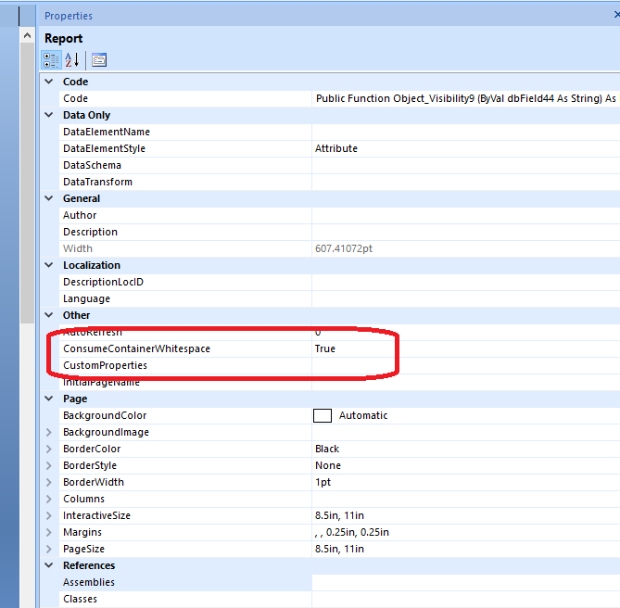The image size is (620, 608).
Task: Click the BorderColor value Black
Action: point(327,449)
